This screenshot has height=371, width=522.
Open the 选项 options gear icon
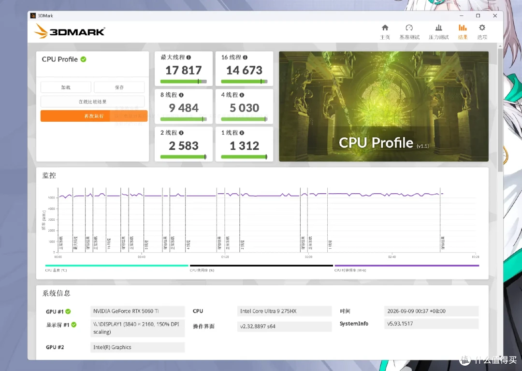pyautogui.click(x=482, y=28)
